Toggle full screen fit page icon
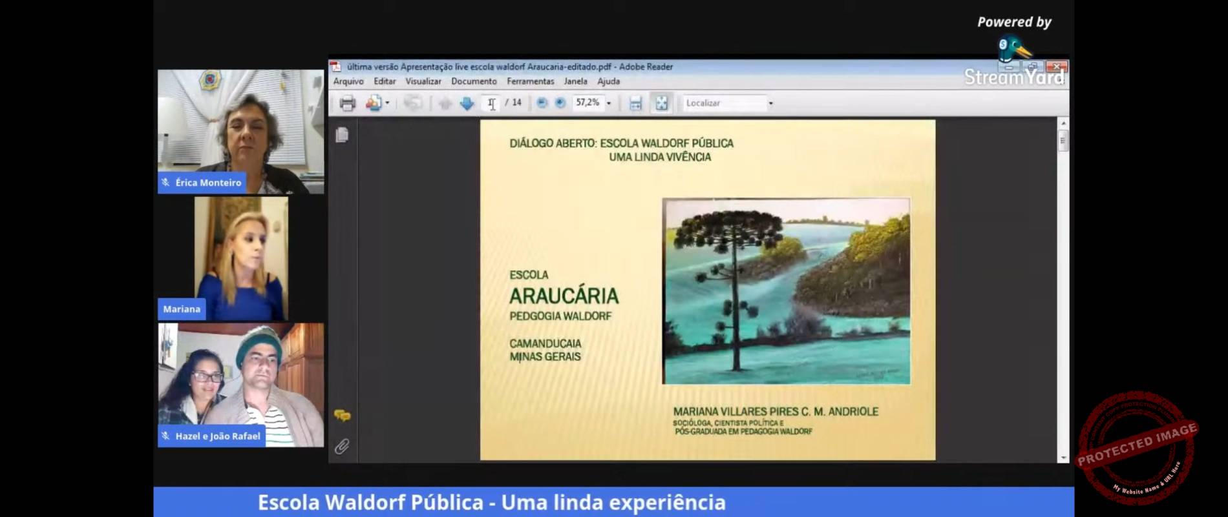The image size is (1228, 517). [661, 103]
